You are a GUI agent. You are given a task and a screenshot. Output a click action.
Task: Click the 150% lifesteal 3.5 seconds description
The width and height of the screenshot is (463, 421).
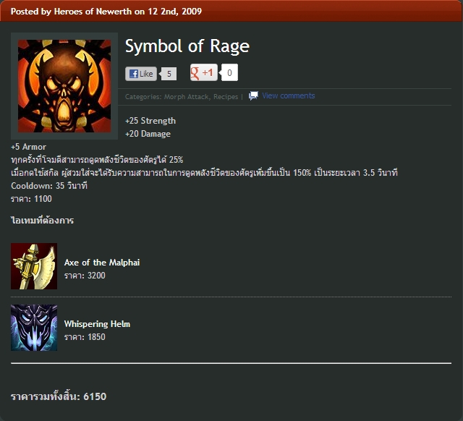click(x=204, y=173)
